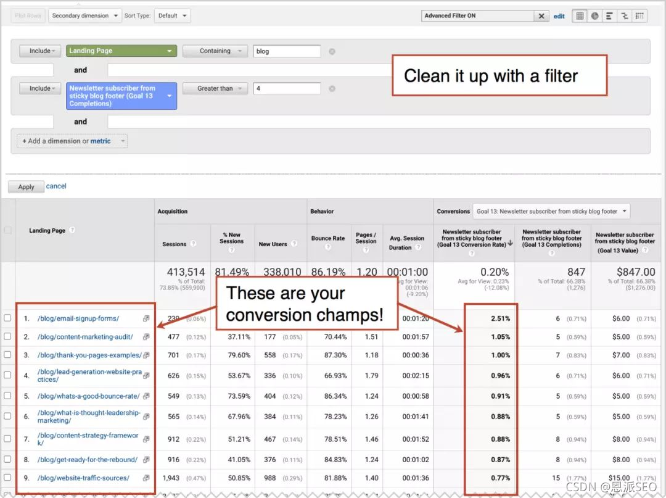Open Conversions Goal 13 selector dropdown
The height and width of the screenshot is (498, 666).
pyautogui.click(x=551, y=211)
